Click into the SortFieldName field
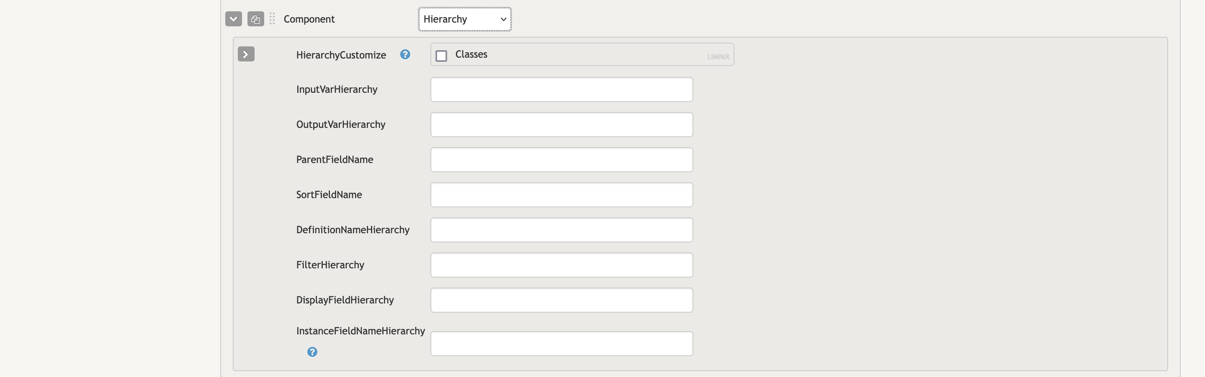1205x377 pixels. [x=561, y=195]
